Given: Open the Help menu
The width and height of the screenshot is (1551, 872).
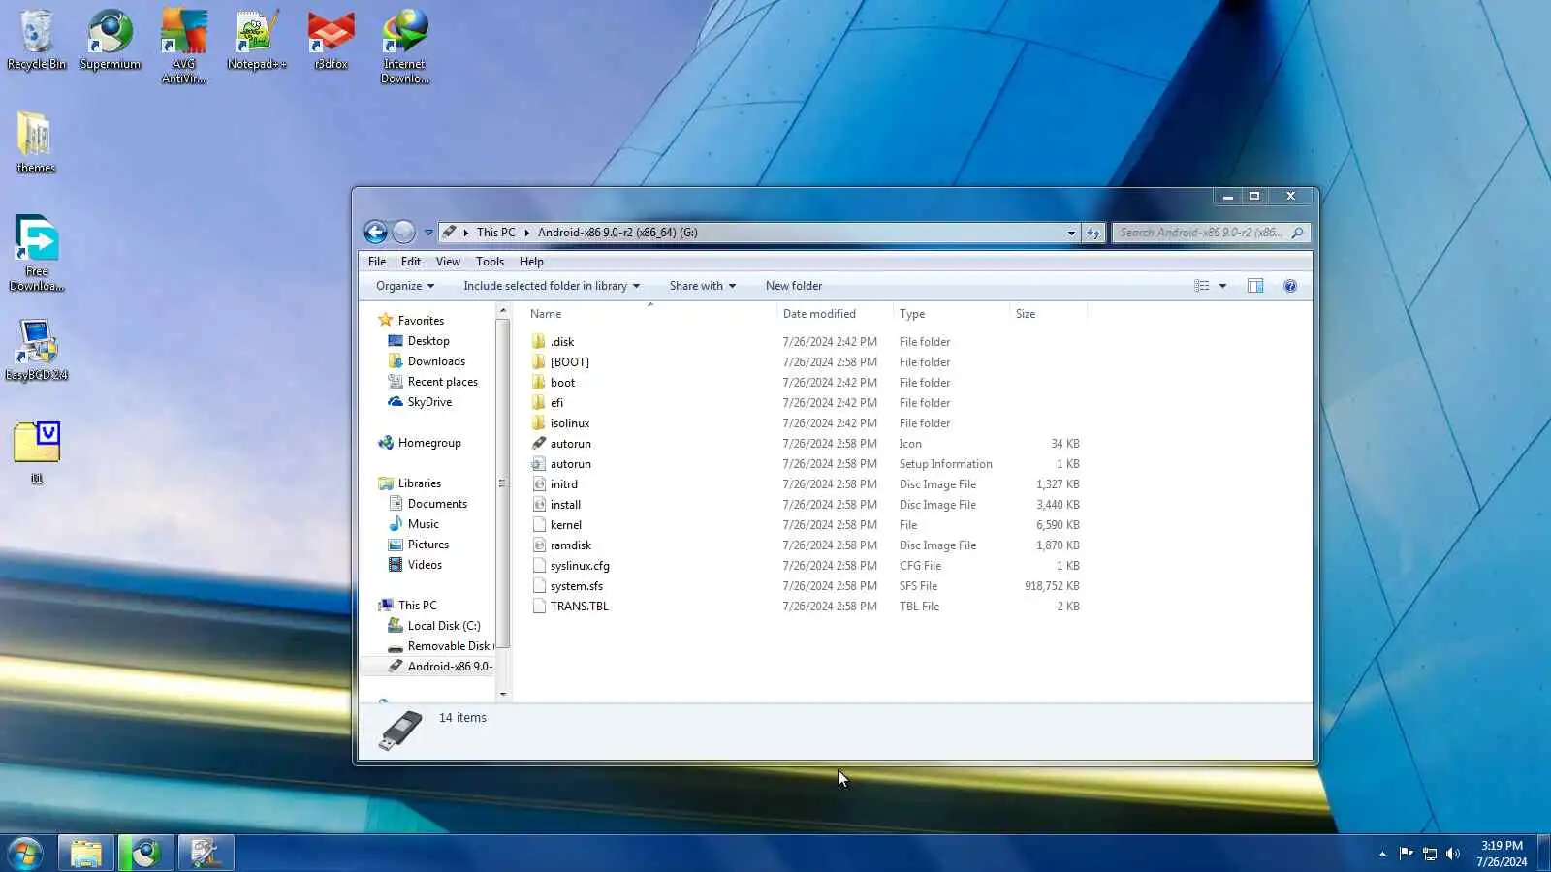Looking at the screenshot, I should (531, 262).
